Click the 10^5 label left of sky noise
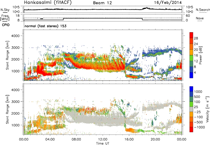The height and width of the screenshot is (145, 210). tap(16, 7)
